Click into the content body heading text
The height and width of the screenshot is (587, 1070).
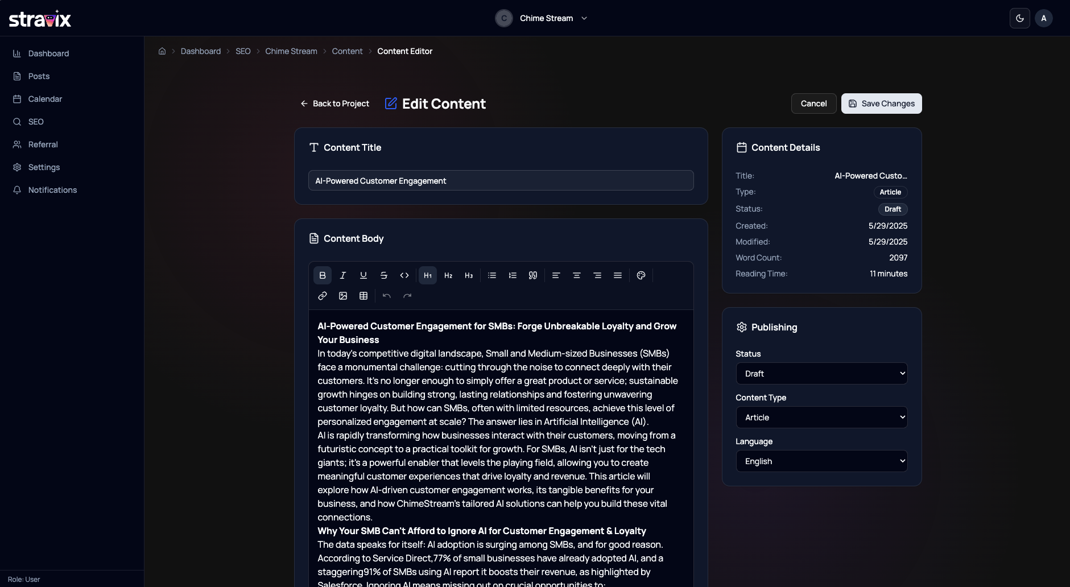(x=497, y=333)
